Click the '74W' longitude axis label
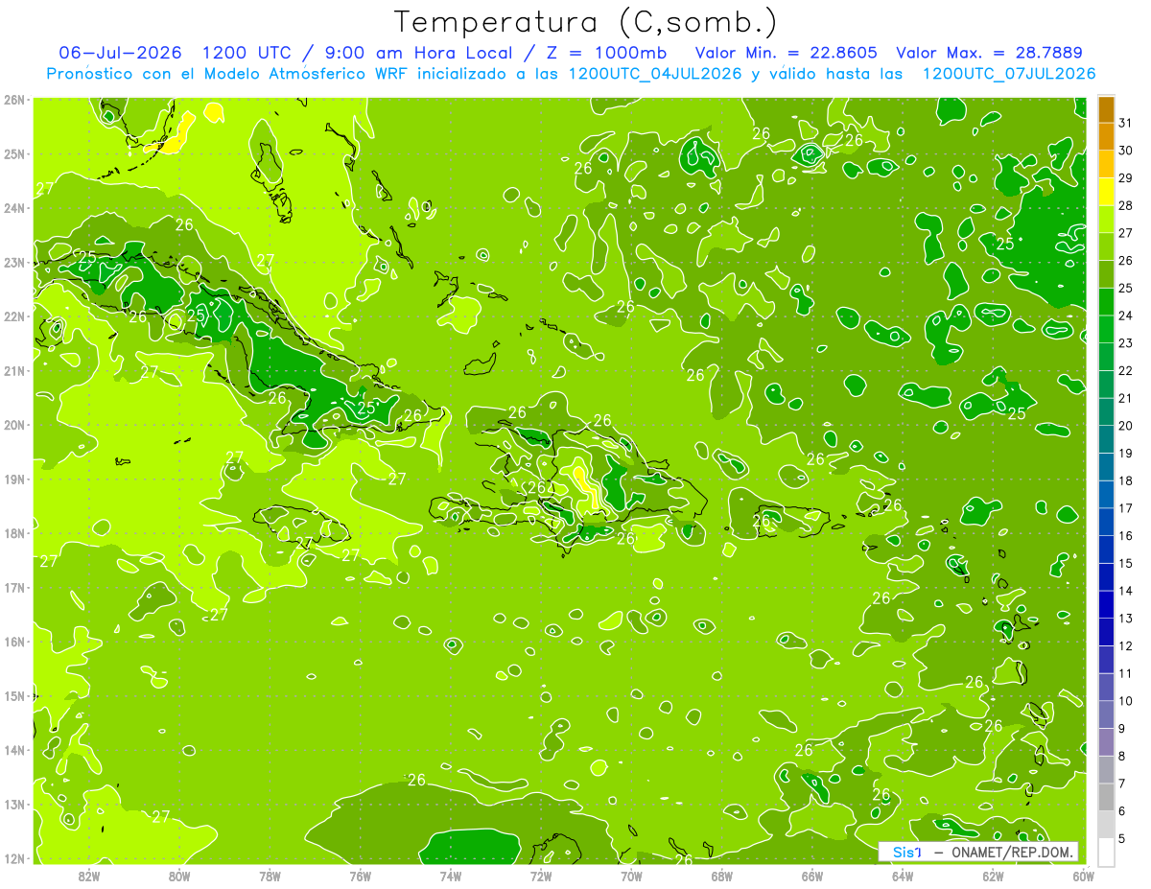The image size is (1151, 889). pyautogui.click(x=450, y=875)
